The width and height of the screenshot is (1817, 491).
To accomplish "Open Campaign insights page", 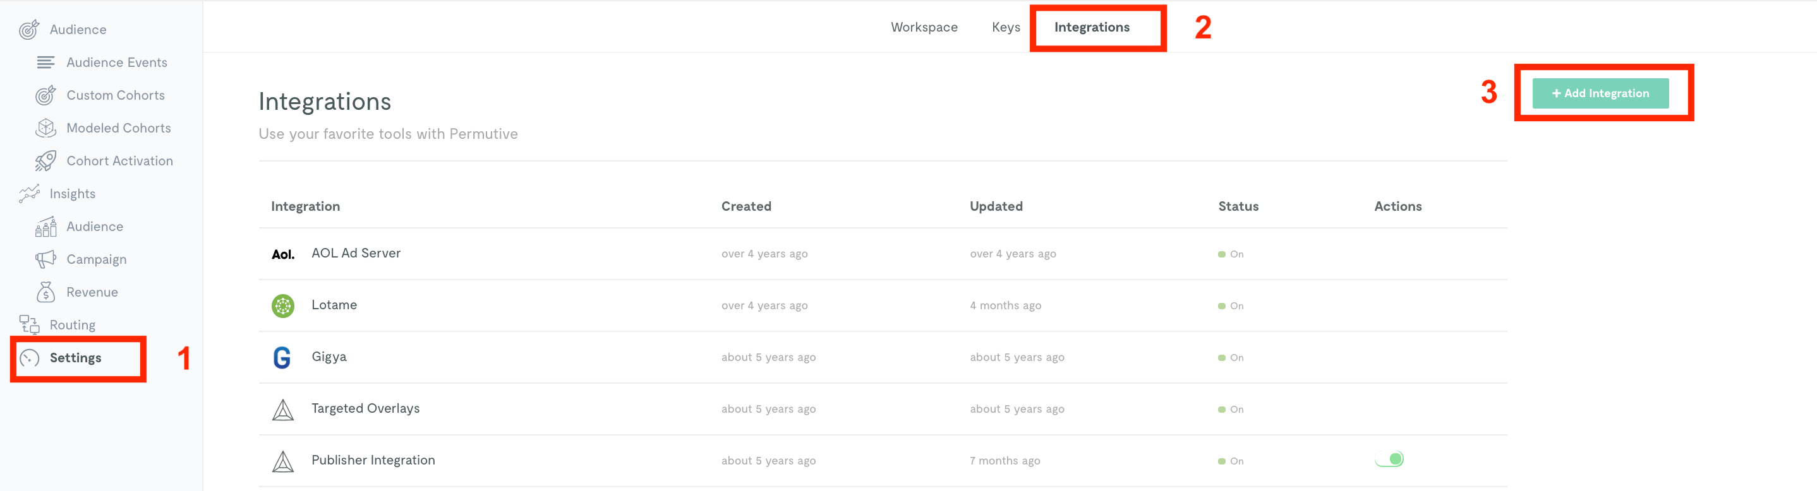I will point(97,259).
